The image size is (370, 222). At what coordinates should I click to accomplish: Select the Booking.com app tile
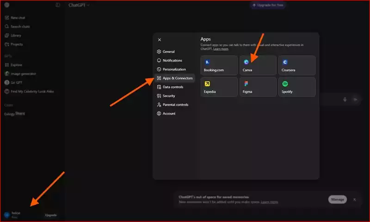pos(219,65)
